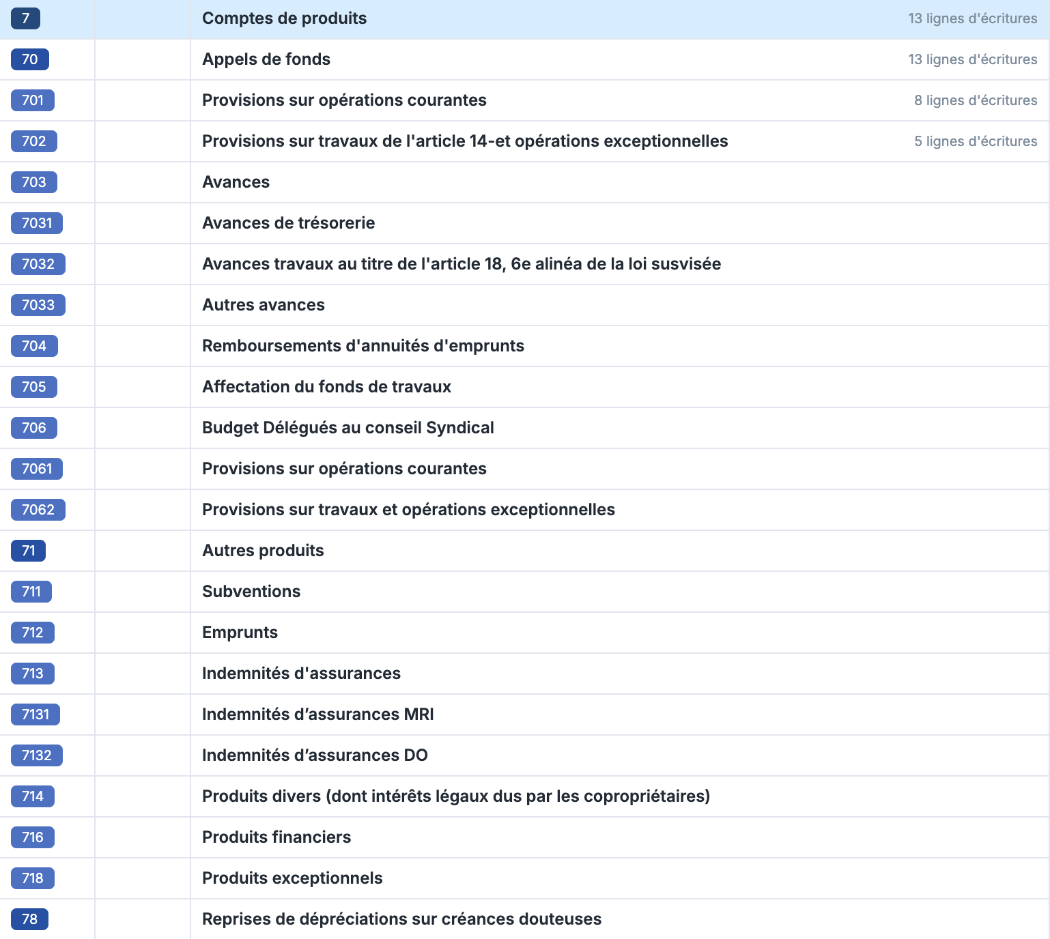The image size is (1050, 939).
Task: Click the account code badge 7
Action: (25, 18)
